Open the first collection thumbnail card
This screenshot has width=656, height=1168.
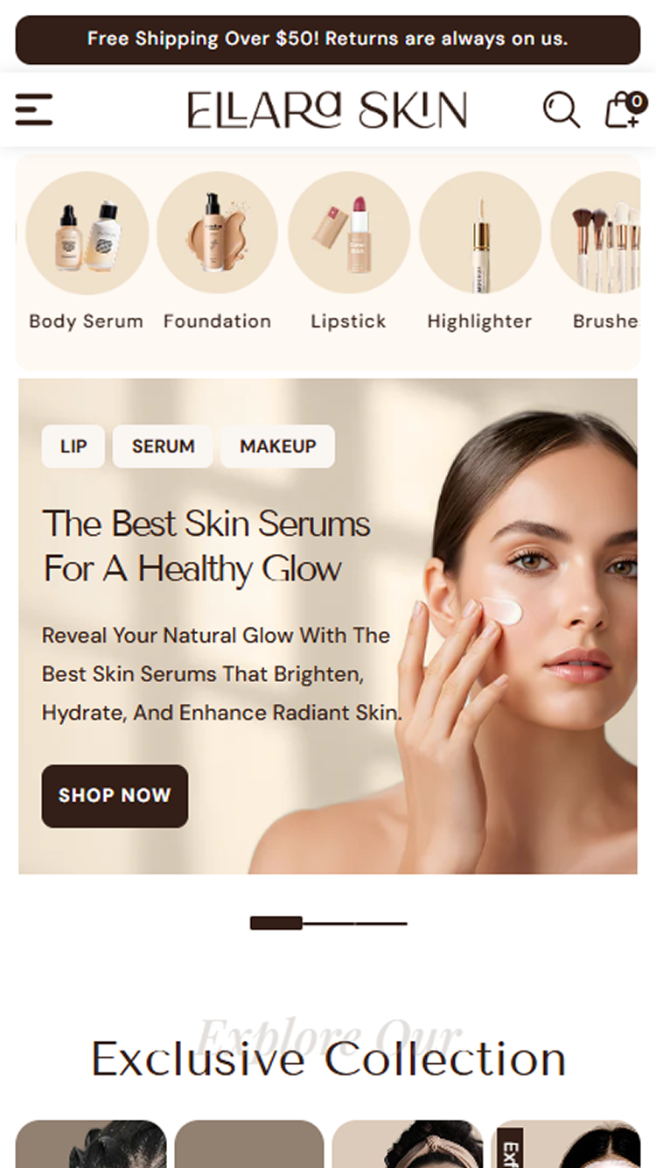point(91,1143)
